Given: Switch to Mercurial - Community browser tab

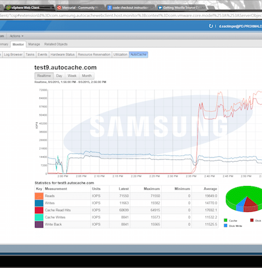Looking at the screenshot, I should tap(80, 8).
